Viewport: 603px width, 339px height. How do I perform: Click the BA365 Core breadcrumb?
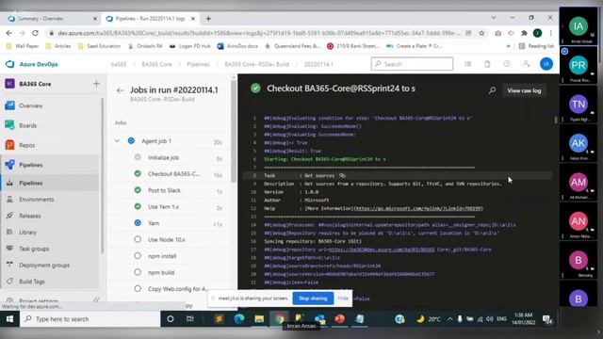click(x=156, y=64)
